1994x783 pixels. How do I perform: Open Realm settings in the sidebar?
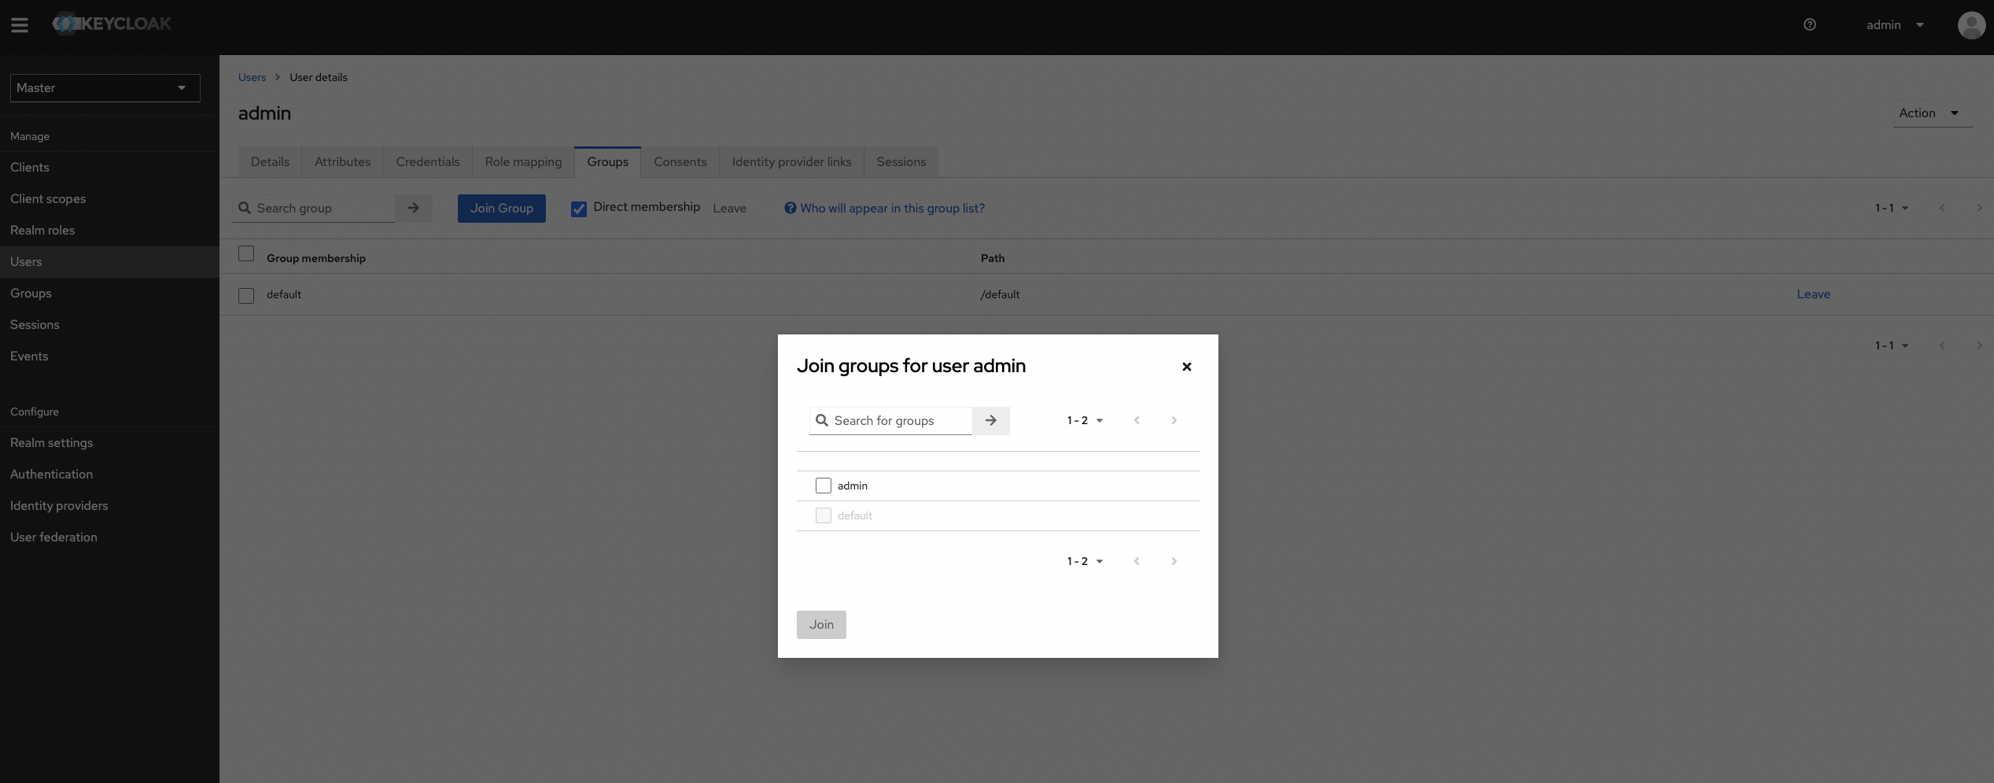click(x=52, y=442)
